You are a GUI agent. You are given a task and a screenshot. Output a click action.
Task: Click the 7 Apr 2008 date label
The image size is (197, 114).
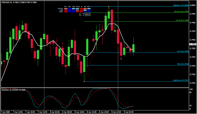click(5, 112)
